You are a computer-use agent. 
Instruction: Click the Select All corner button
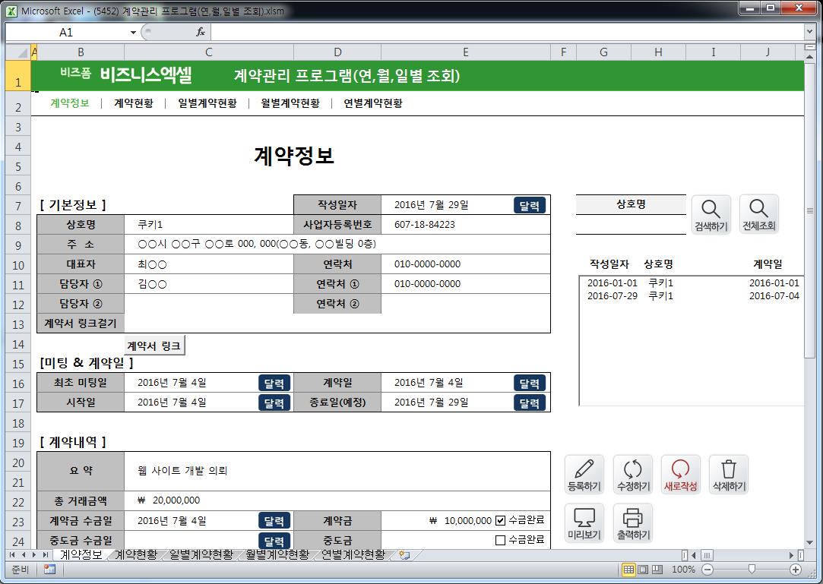point(18,52)
